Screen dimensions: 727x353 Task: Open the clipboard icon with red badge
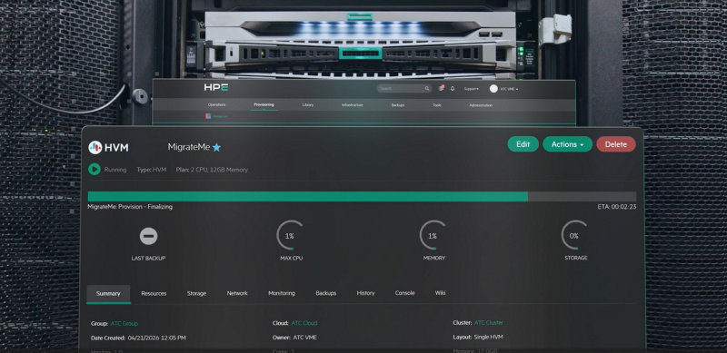(x=441, y=88)
